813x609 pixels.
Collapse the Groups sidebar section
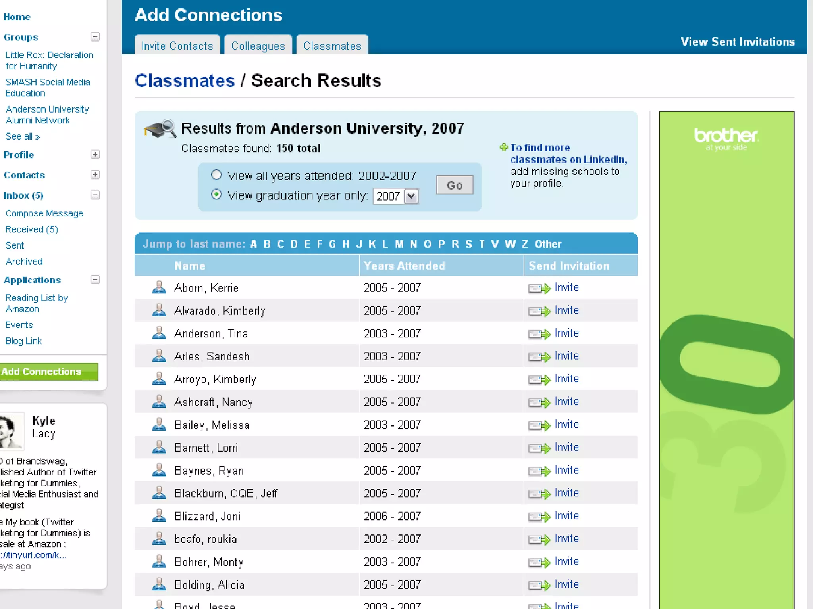[95, 37]
